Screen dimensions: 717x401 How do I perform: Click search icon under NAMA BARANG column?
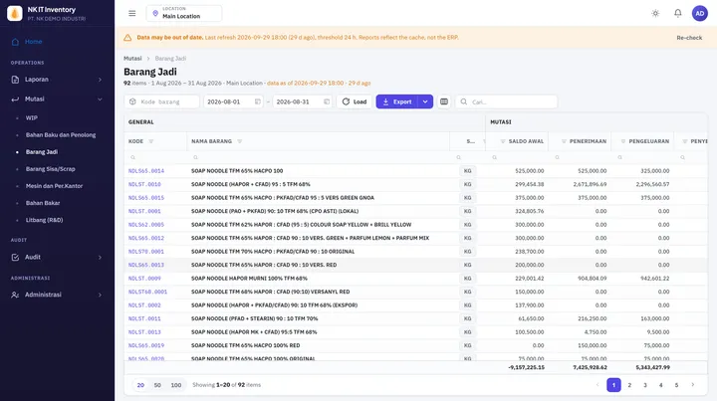(195, 157)
